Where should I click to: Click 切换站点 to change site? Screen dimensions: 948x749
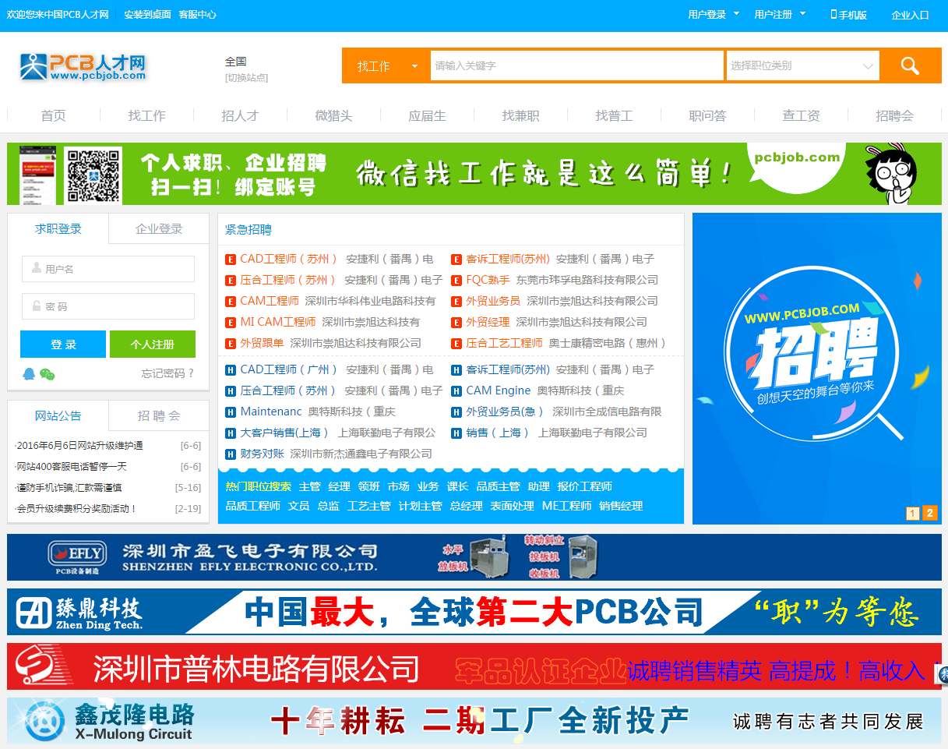point(246,78)
